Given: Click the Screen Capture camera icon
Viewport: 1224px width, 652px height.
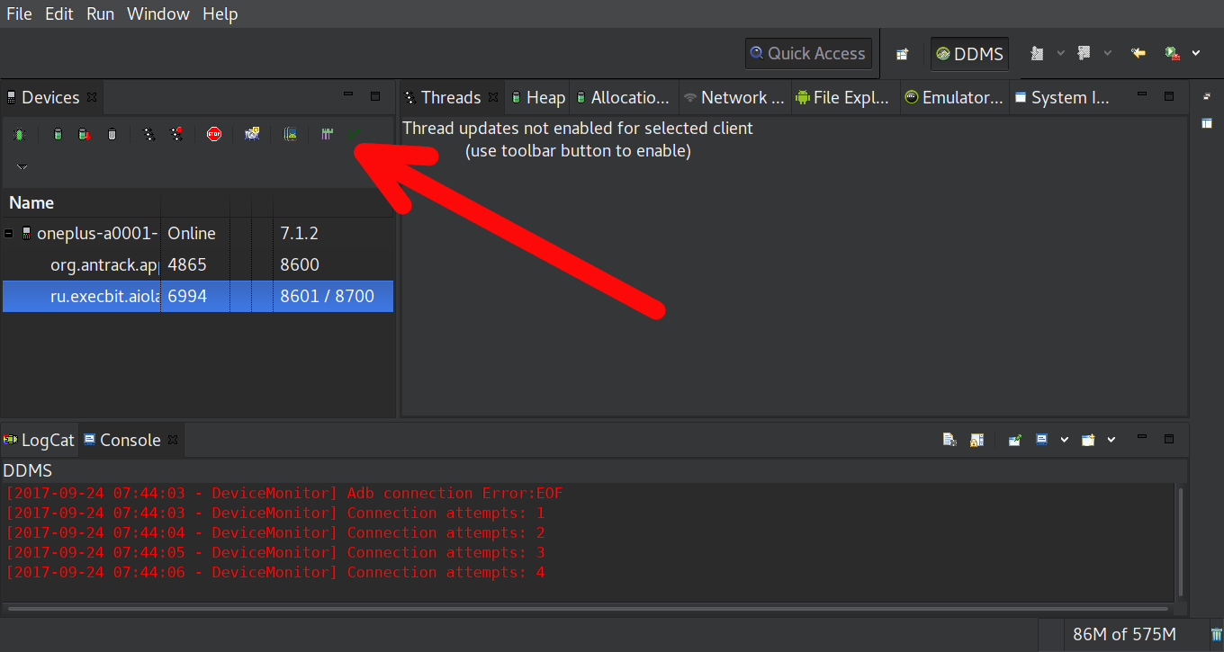Looking at the screenshot, I should click(x=253, y=135).
